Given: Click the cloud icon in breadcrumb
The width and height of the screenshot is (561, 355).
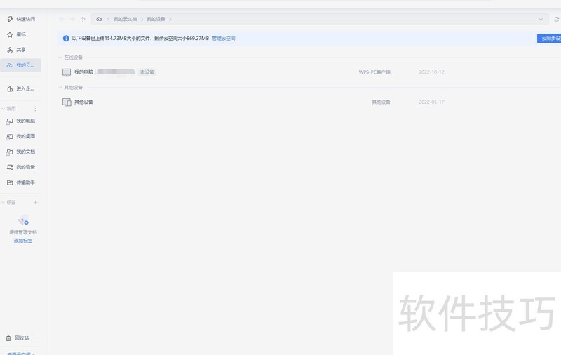Looking at the screenshot, I should pos(99,19).
